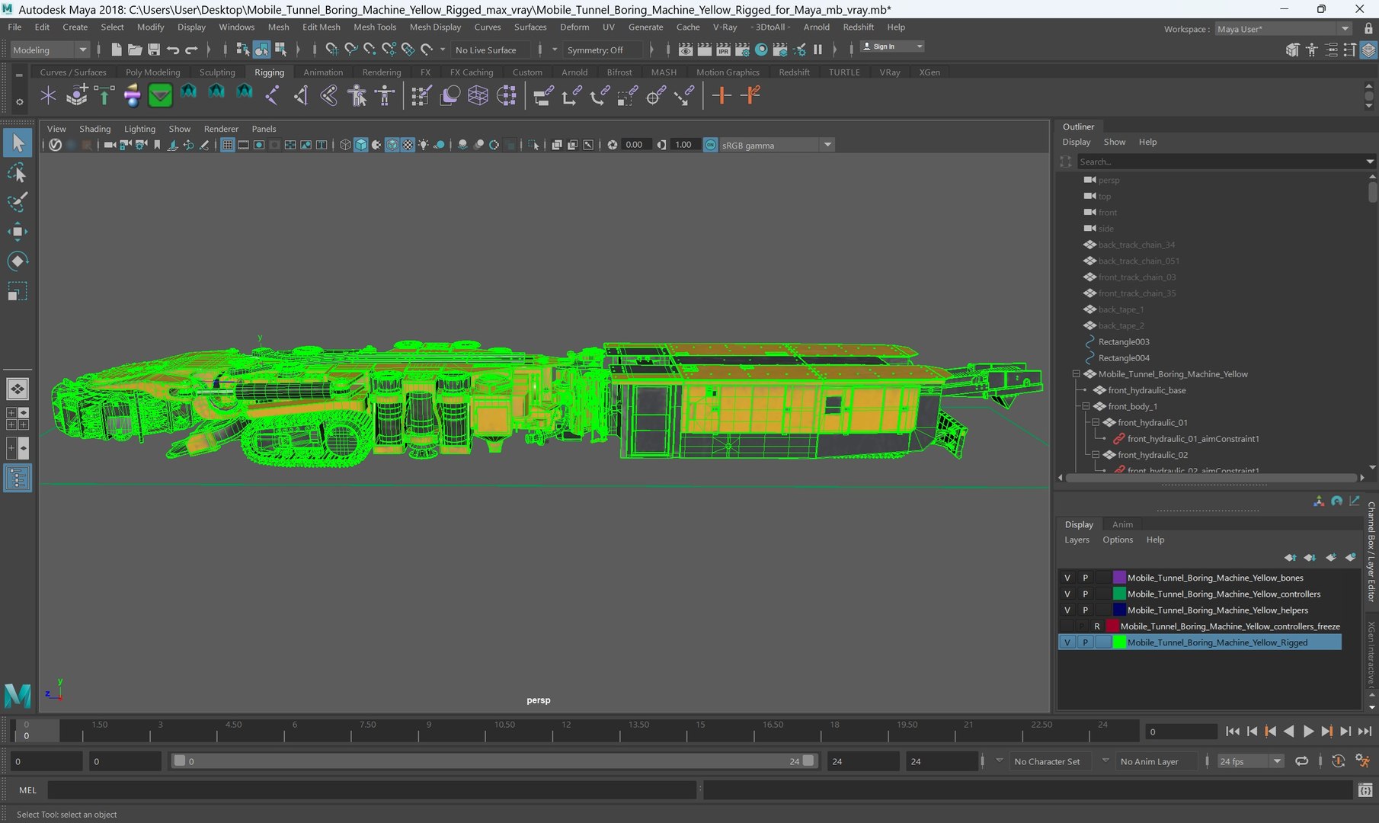The image size is (1379, 823).
Task: Activate the Rotate tool in toolbox
Action: point(18,261)
